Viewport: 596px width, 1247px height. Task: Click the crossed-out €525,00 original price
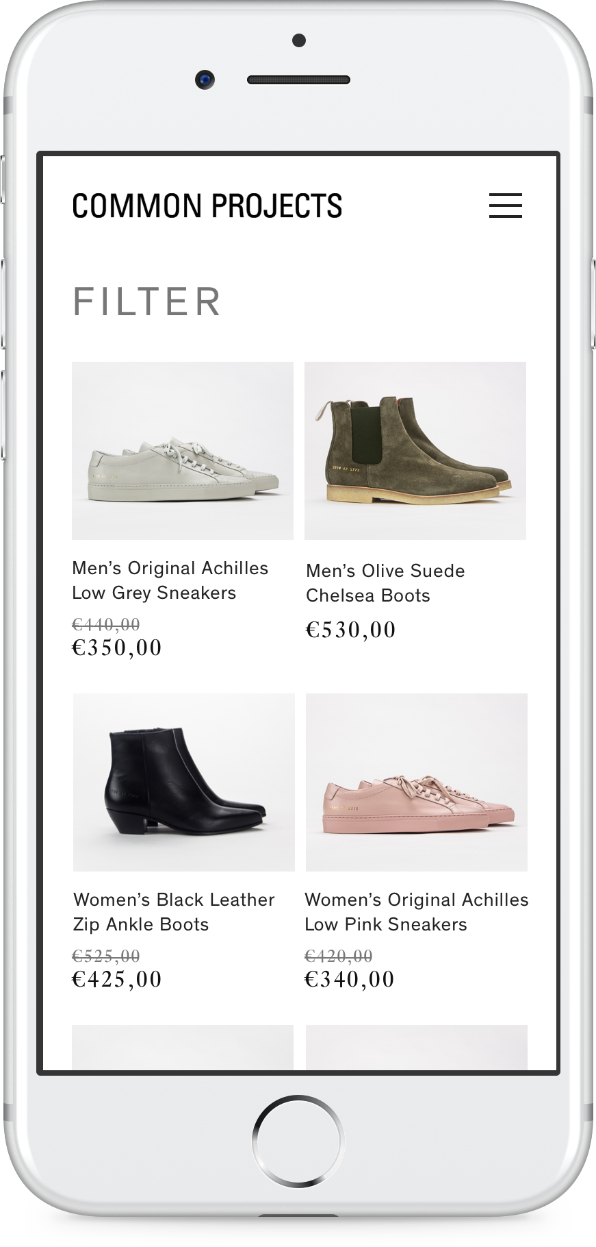click(x=106, y=956)
